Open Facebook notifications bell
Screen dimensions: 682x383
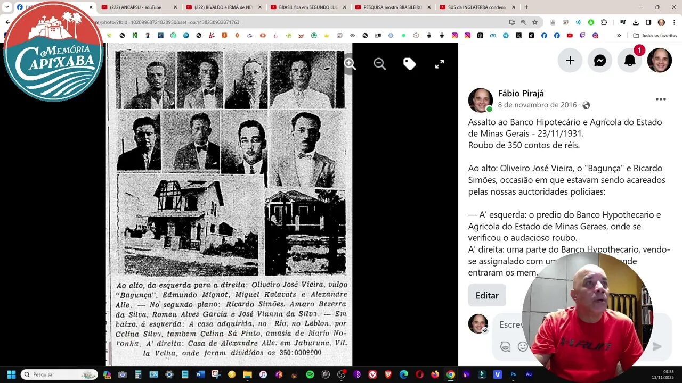(x=630, y=61)
